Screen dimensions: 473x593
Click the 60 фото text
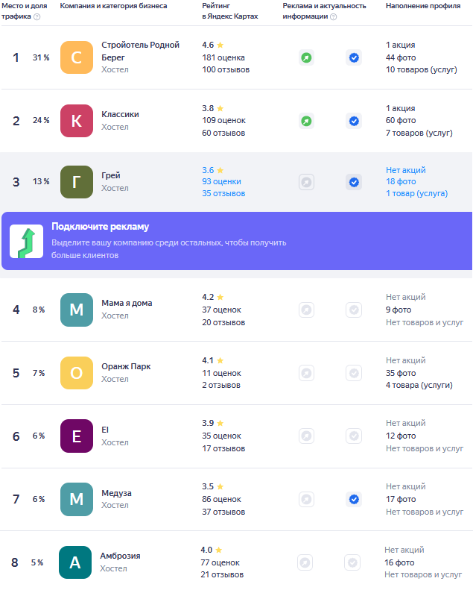click(x=401, y=120)
